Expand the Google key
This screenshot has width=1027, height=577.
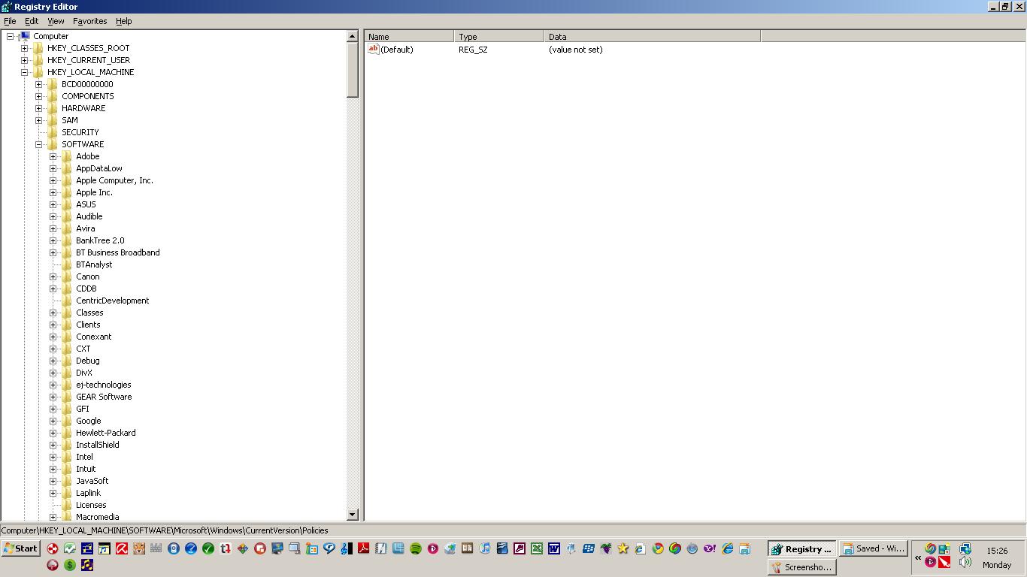(x=53, y=421)
